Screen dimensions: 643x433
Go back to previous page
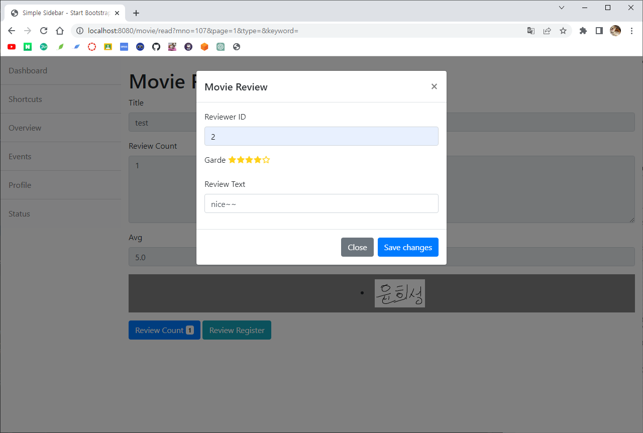(x=12, y=31)
